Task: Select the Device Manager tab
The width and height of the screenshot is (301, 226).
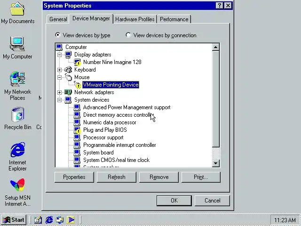Action: tap(91, 19)
